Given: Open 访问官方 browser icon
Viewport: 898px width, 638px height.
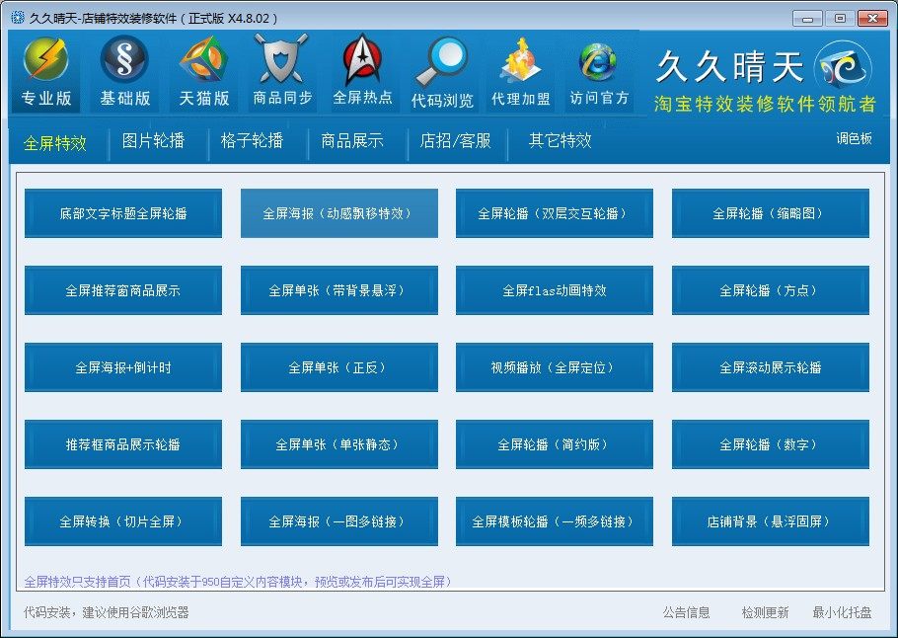Looking at the screenshot, I should [599, 63].
